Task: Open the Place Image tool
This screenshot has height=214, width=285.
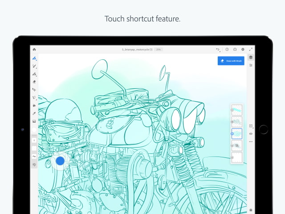Action: (x=34, y=121)
